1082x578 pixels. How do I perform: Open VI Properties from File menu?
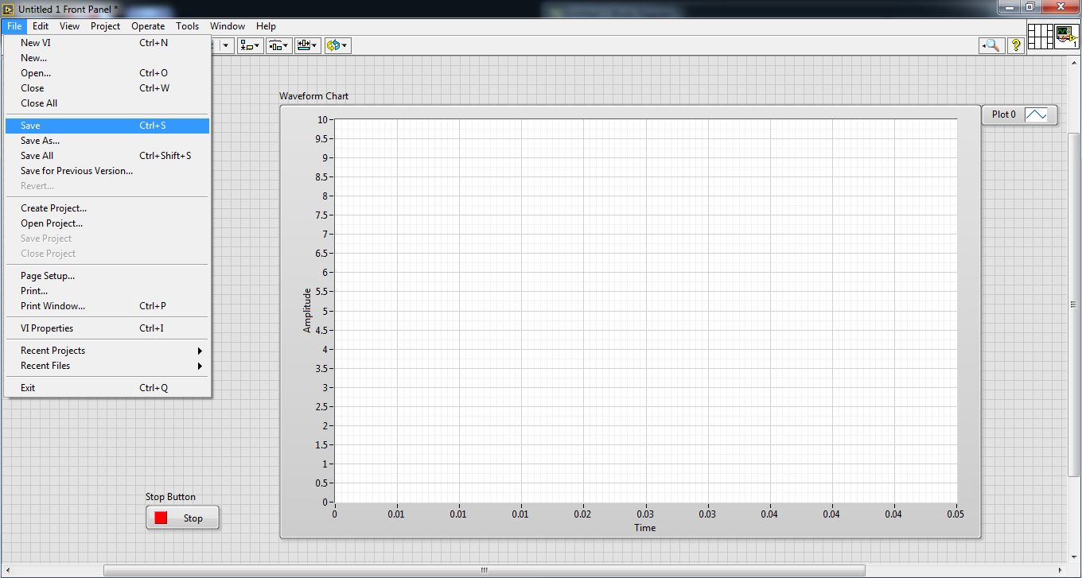pyautogui.click(x=107, y=328)
